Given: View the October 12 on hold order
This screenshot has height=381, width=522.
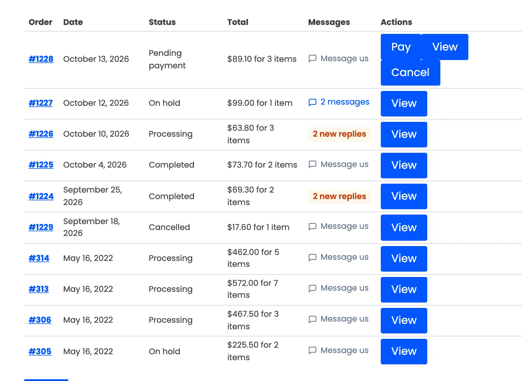Looking at the screenshot, I should tap(404, 103).
